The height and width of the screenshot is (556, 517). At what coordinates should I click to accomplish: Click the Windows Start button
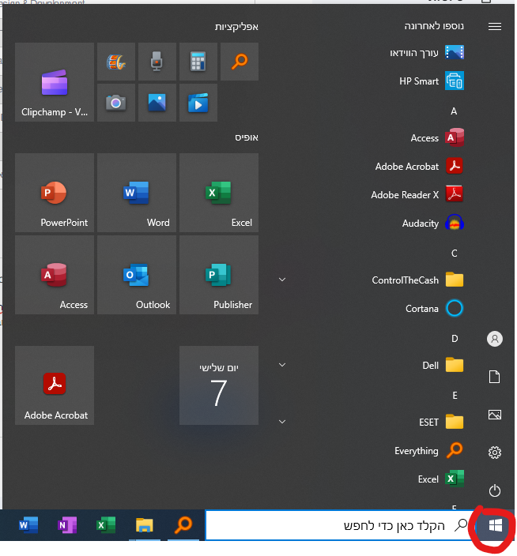tap(496, 525)
